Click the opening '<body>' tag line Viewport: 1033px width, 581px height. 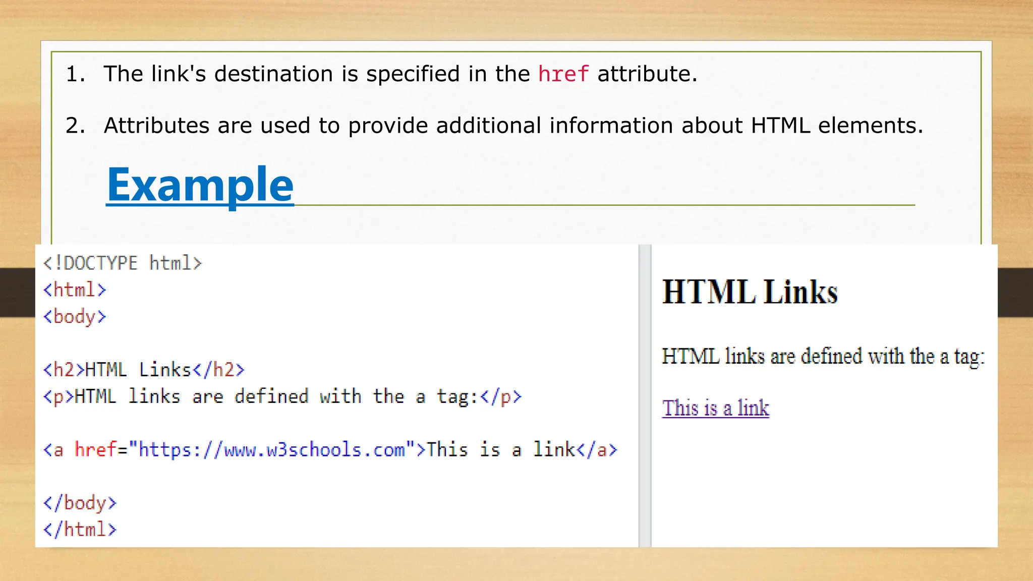75,317
